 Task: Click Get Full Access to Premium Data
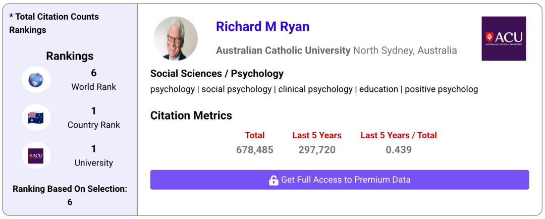coord(345,180)
